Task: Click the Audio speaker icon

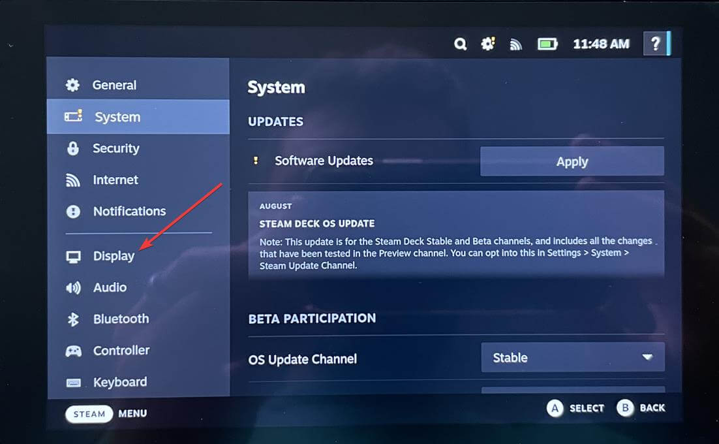Action: click(72, 287)
